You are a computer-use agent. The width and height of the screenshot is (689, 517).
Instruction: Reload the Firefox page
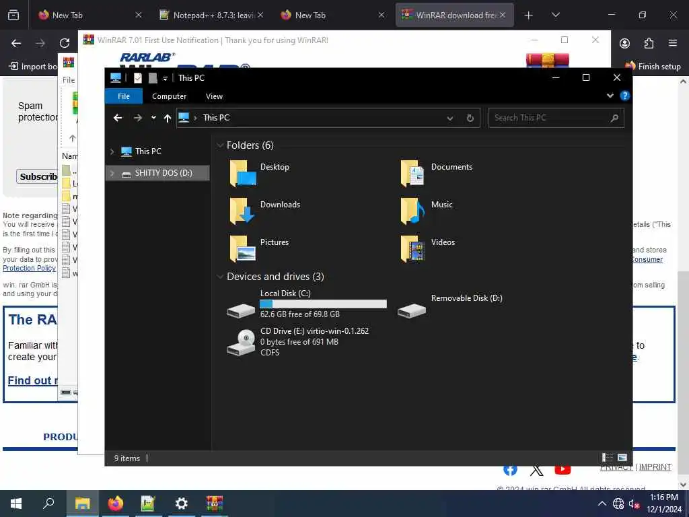tap(65, 43)
